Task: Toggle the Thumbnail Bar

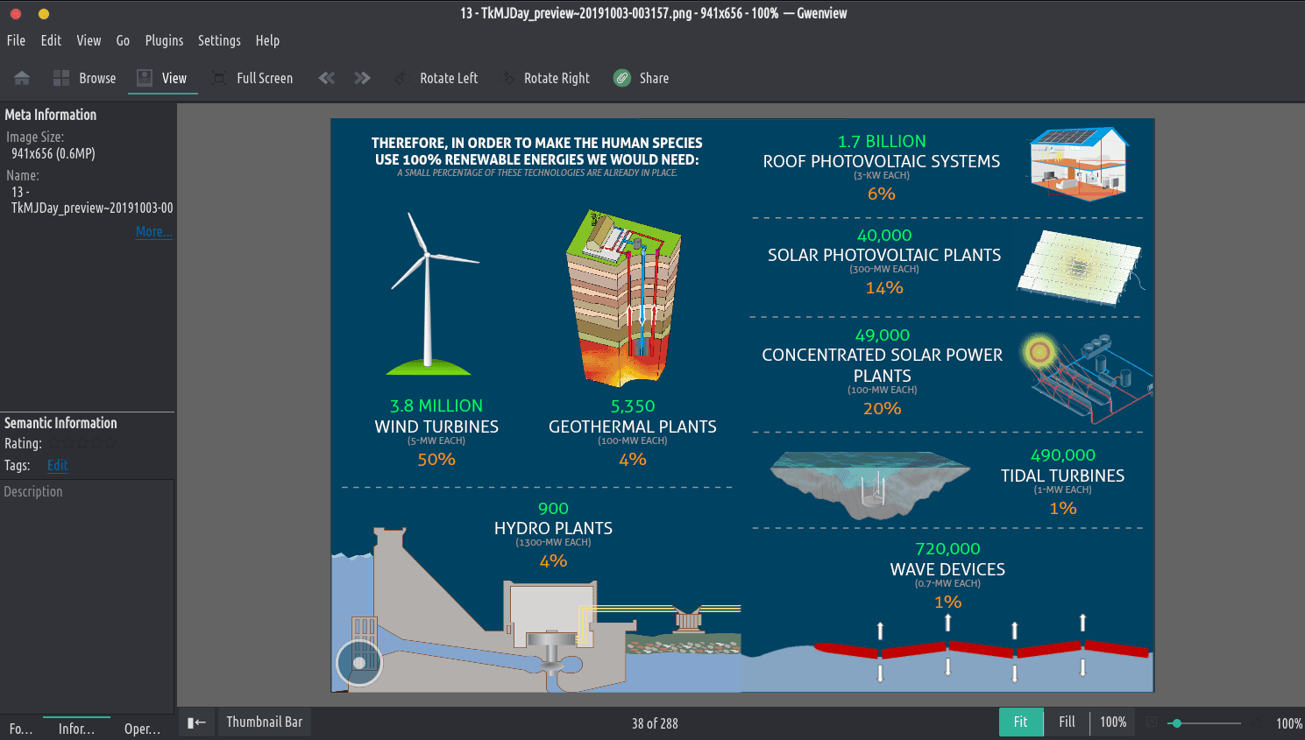Action: pyautogui.click(x=264, y=722)
